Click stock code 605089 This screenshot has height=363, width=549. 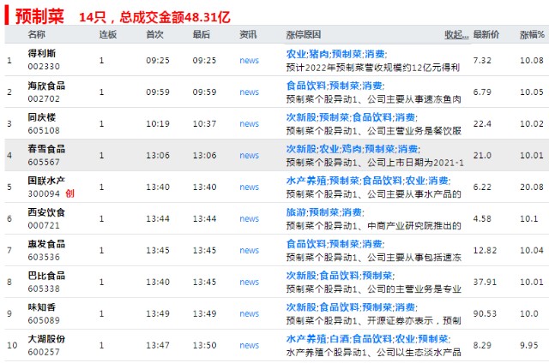(x=44, y=320)
